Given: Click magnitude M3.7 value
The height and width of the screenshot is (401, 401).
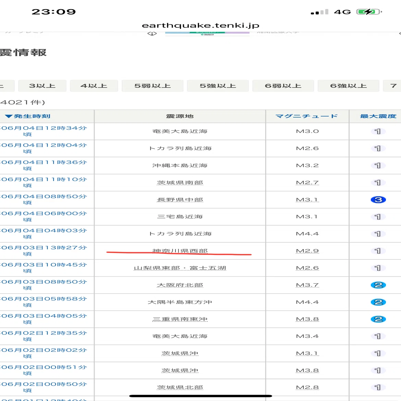Looking at the screenshot, I should (307, 285).
